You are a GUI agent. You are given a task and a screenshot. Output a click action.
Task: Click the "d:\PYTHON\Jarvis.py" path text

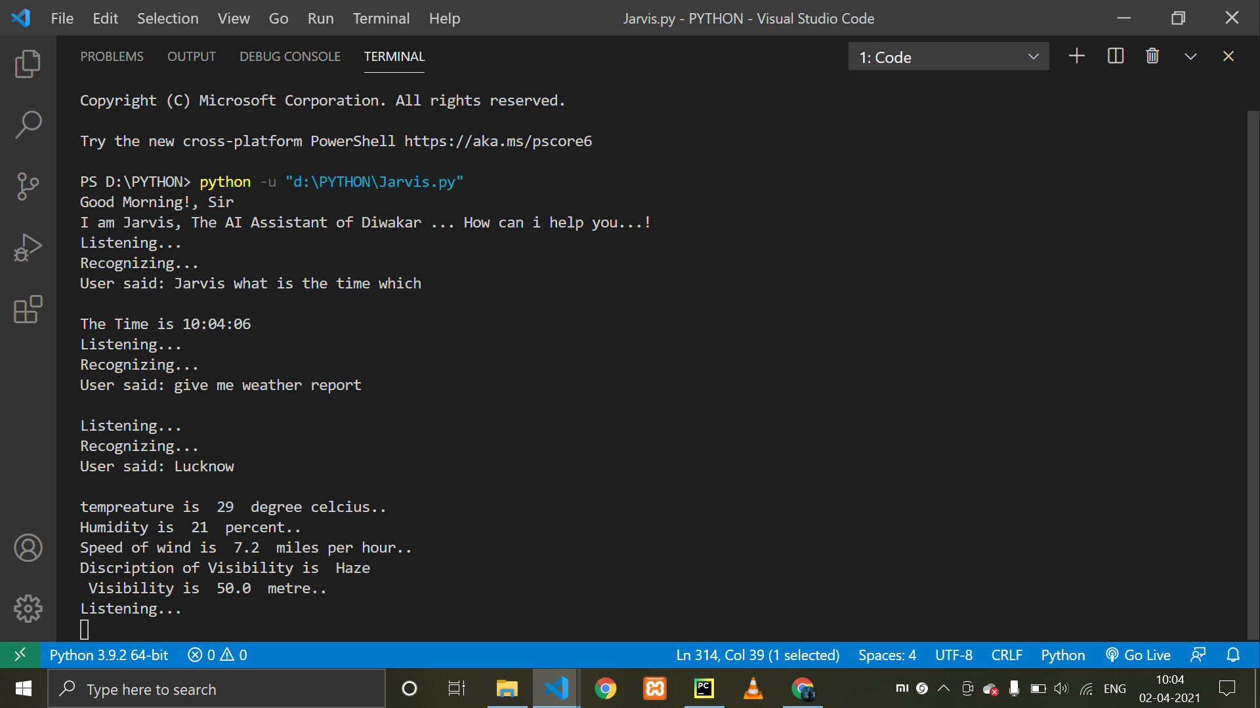click(x=374, y=182)
